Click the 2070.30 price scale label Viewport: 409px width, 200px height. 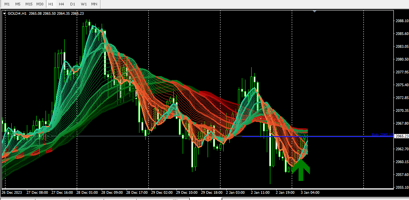pyautogui.click(x=402, y=111)
